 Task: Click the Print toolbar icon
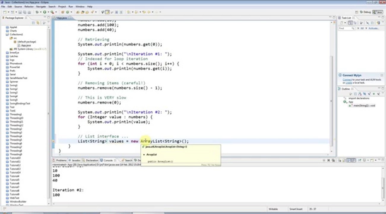click(29, 12)
